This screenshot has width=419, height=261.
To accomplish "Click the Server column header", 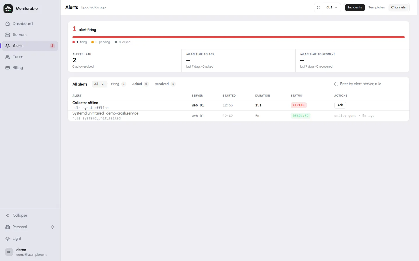I will tap(197, 96).
